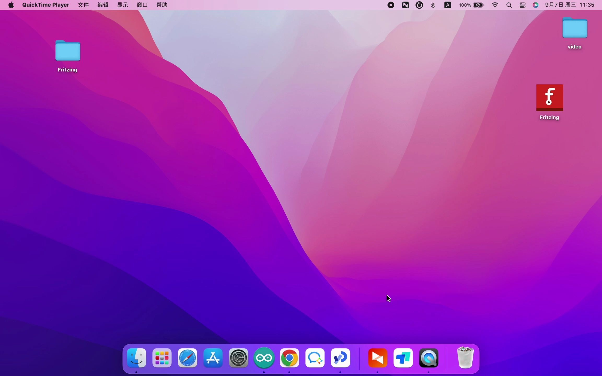Open the 文件 menu

pyautogui.click(x=83, y=5)
